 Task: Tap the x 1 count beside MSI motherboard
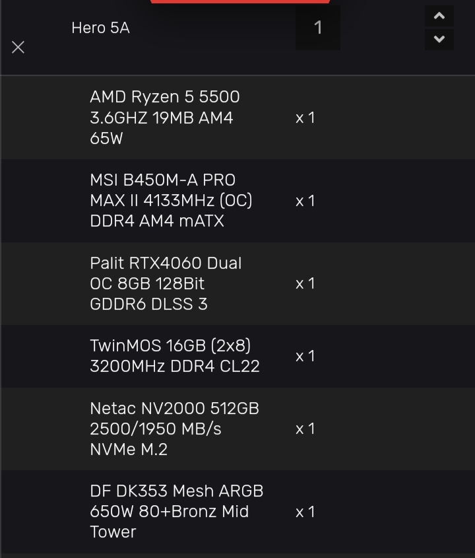(305, 201)
